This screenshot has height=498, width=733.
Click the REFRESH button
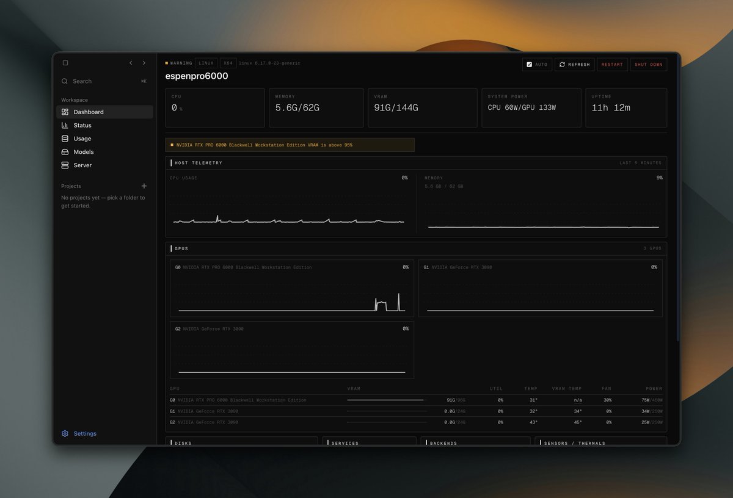point(574,64)
